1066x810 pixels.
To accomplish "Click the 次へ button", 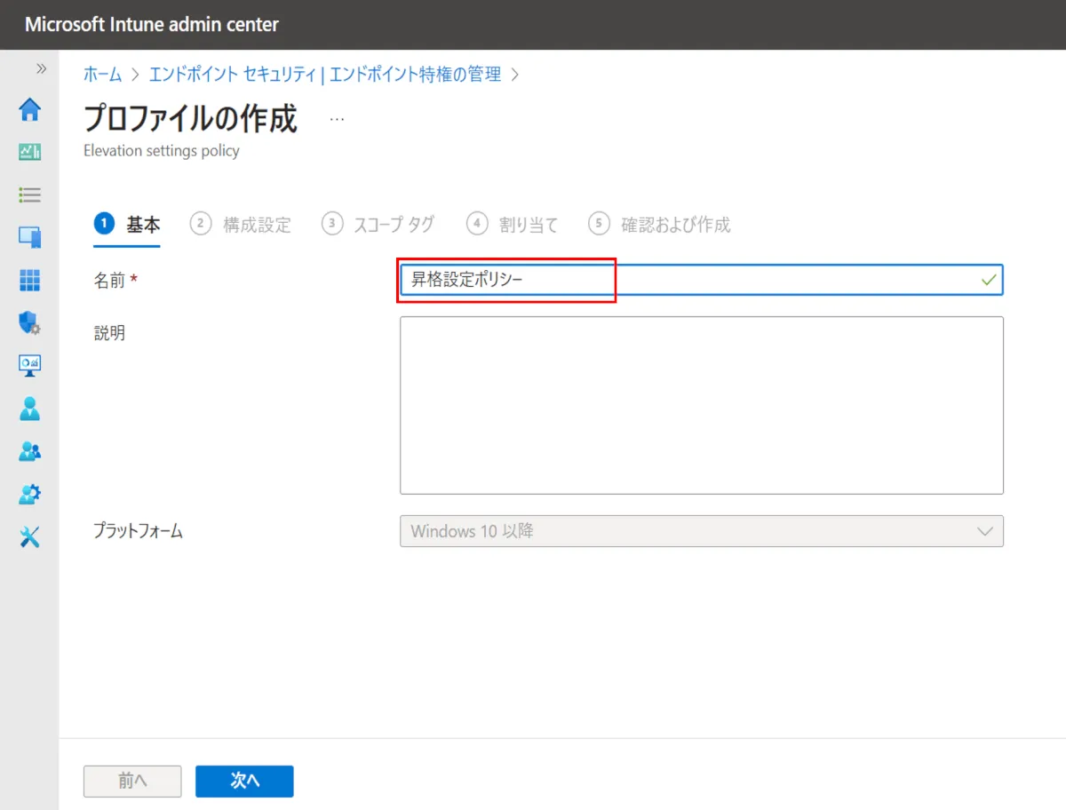I will (244, 781).
